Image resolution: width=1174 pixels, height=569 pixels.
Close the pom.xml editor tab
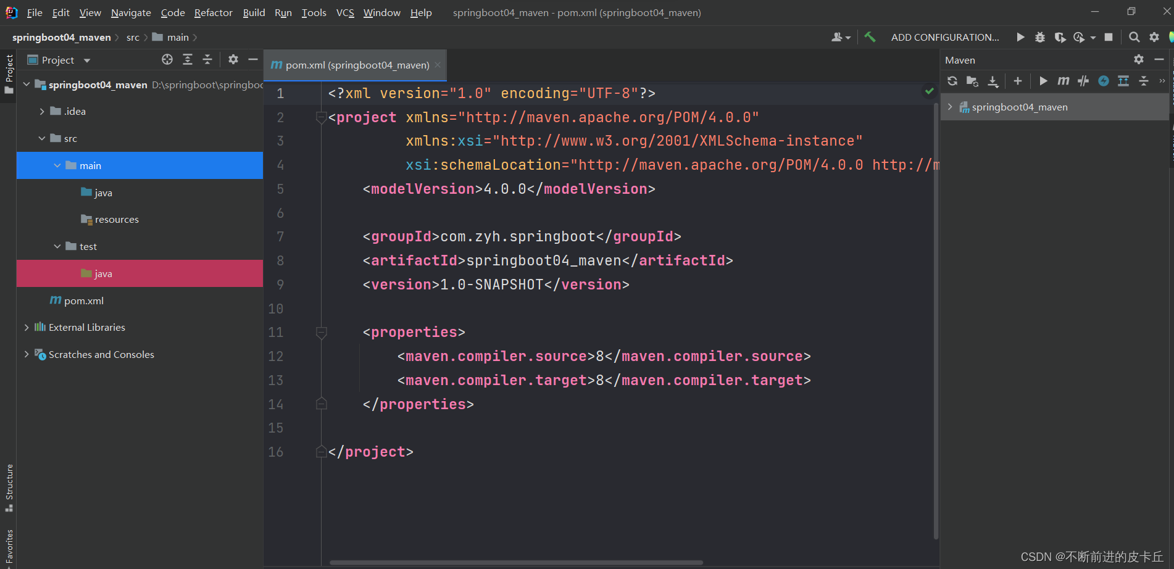pyautogui.click(x=438, y=65)
